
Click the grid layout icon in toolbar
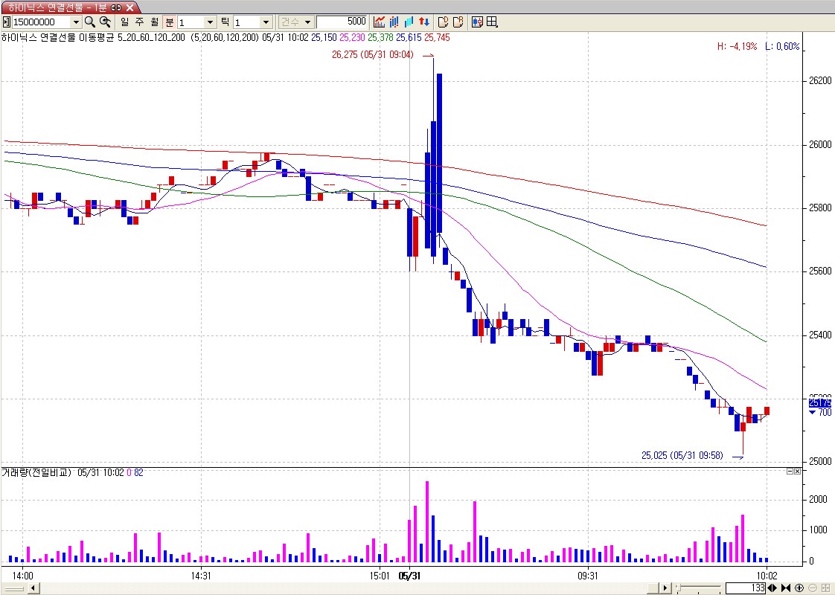(492, 22)
